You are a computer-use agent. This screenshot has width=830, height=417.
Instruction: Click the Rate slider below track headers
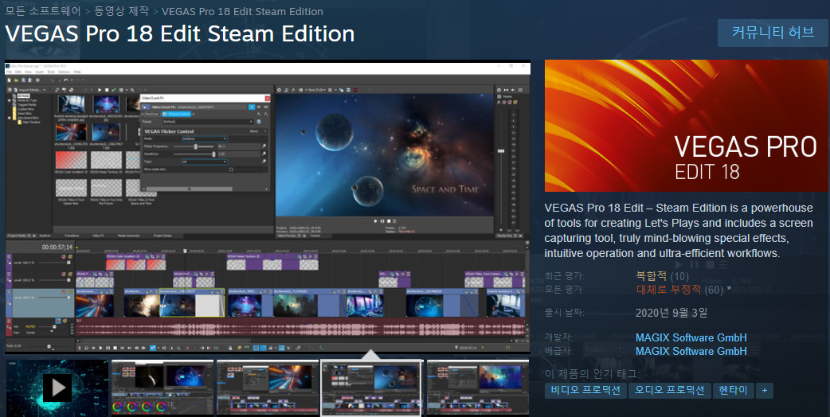(x=49, y=347)
